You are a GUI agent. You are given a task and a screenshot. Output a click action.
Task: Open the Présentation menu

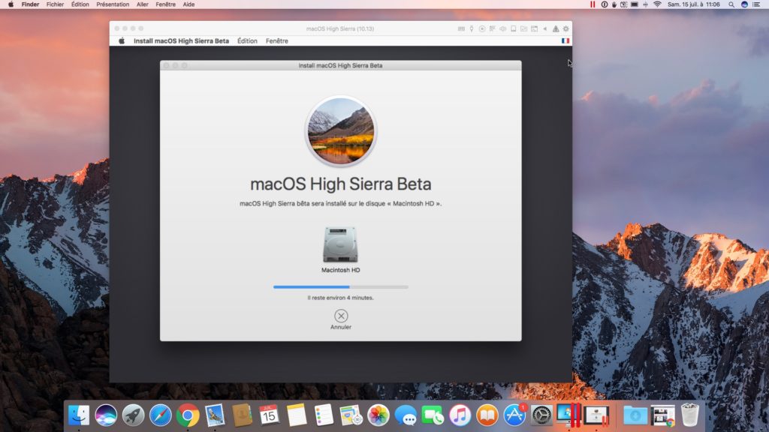point(113,4)
